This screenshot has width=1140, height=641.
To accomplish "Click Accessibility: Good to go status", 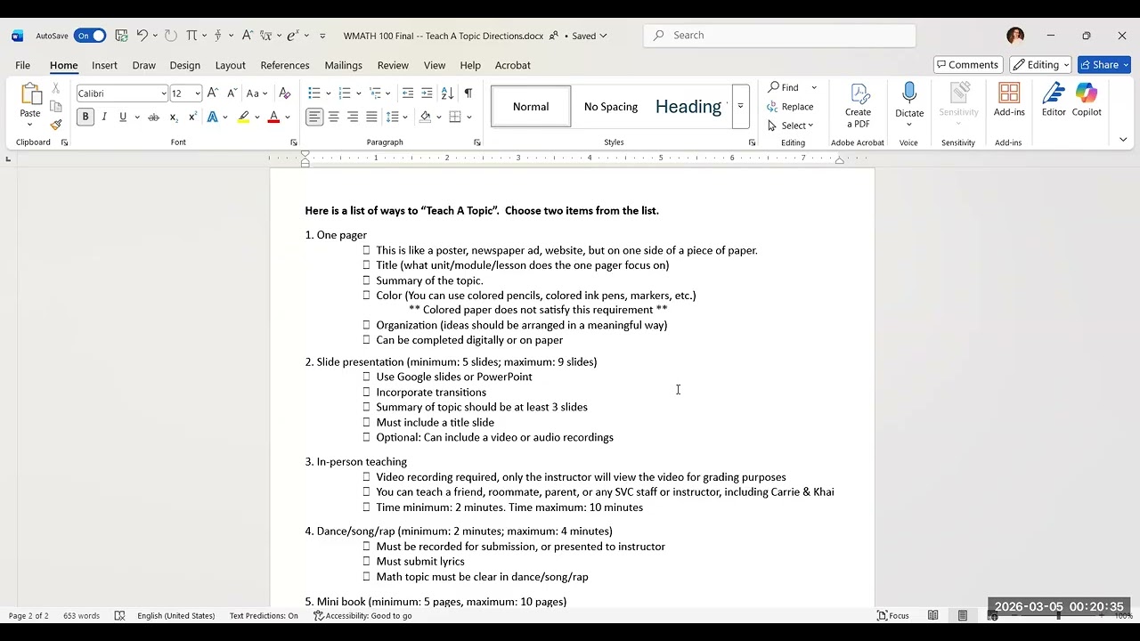I will pyautogui.click(x=362, y=616).
